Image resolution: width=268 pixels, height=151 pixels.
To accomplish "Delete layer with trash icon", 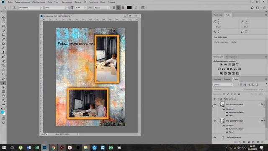I will tap(262, 142).
